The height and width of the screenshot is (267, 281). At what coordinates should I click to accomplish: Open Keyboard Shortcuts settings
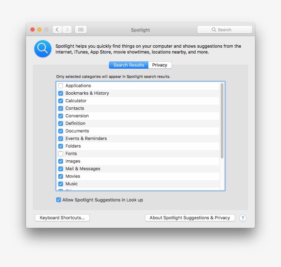pos(62,218)
